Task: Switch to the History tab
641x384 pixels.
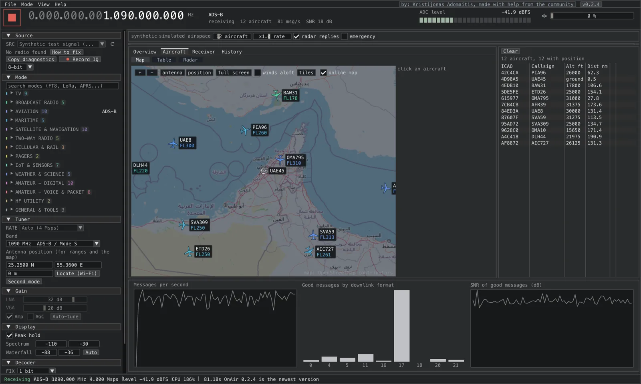Action: pyautogui.click(x=232, y=52)
